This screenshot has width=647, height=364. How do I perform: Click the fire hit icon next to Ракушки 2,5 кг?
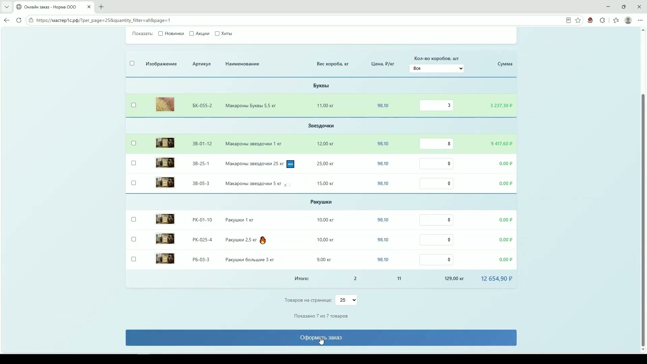click(263, 240)
